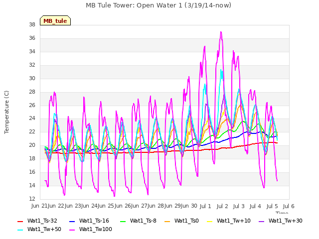Select the Wat1_Tw+30 legend label
Screen dimensions: 319x239
click(x=286, y=221)
